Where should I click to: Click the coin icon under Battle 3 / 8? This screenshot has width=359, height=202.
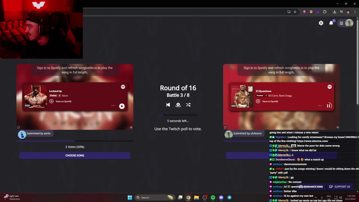178,105
